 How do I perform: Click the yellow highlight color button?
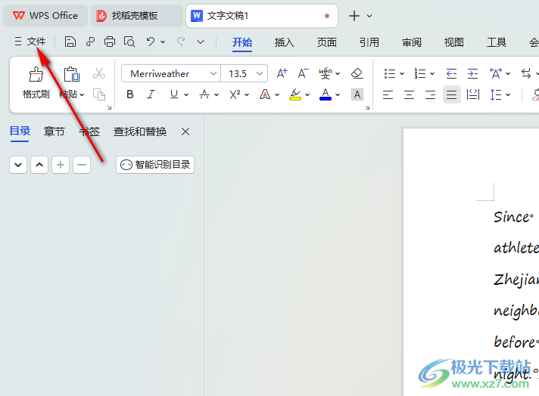(295, 94)
